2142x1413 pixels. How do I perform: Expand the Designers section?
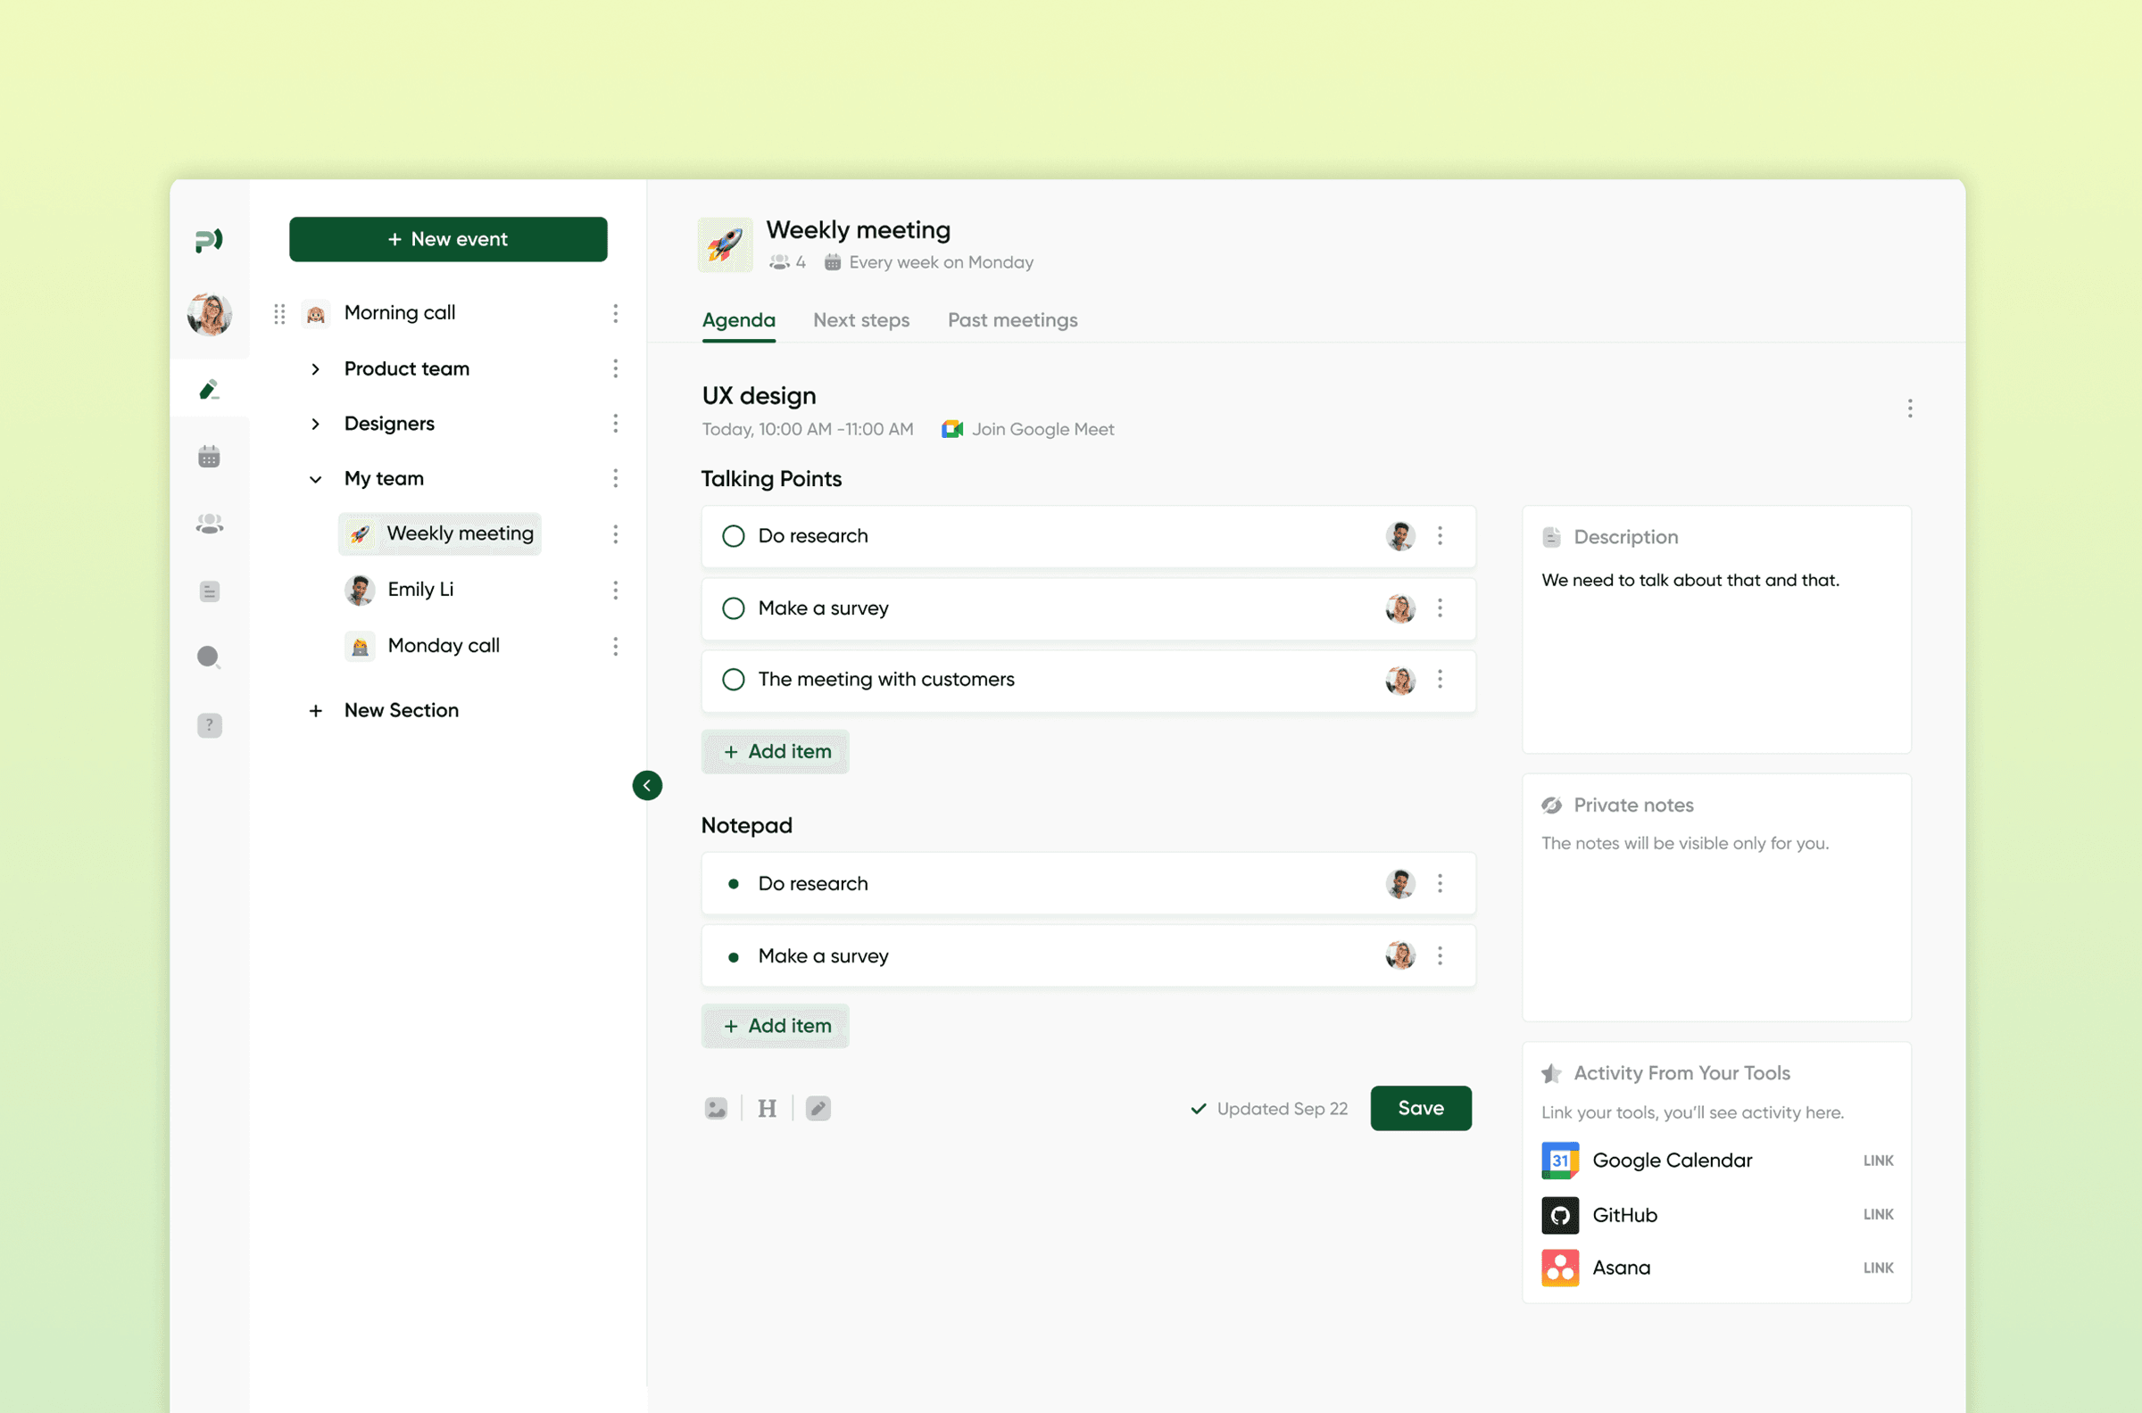[x=316, y=424]
